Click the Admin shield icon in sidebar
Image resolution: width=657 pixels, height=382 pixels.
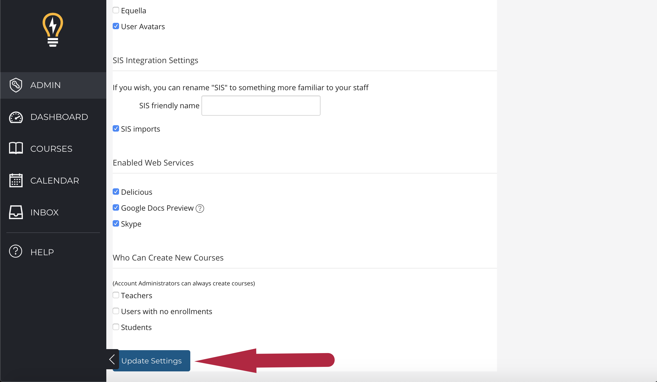coord(16,85)
